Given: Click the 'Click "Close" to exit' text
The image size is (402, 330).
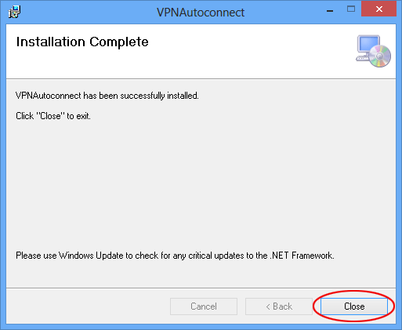Looking at the screenshot, I should click(53, 116).
